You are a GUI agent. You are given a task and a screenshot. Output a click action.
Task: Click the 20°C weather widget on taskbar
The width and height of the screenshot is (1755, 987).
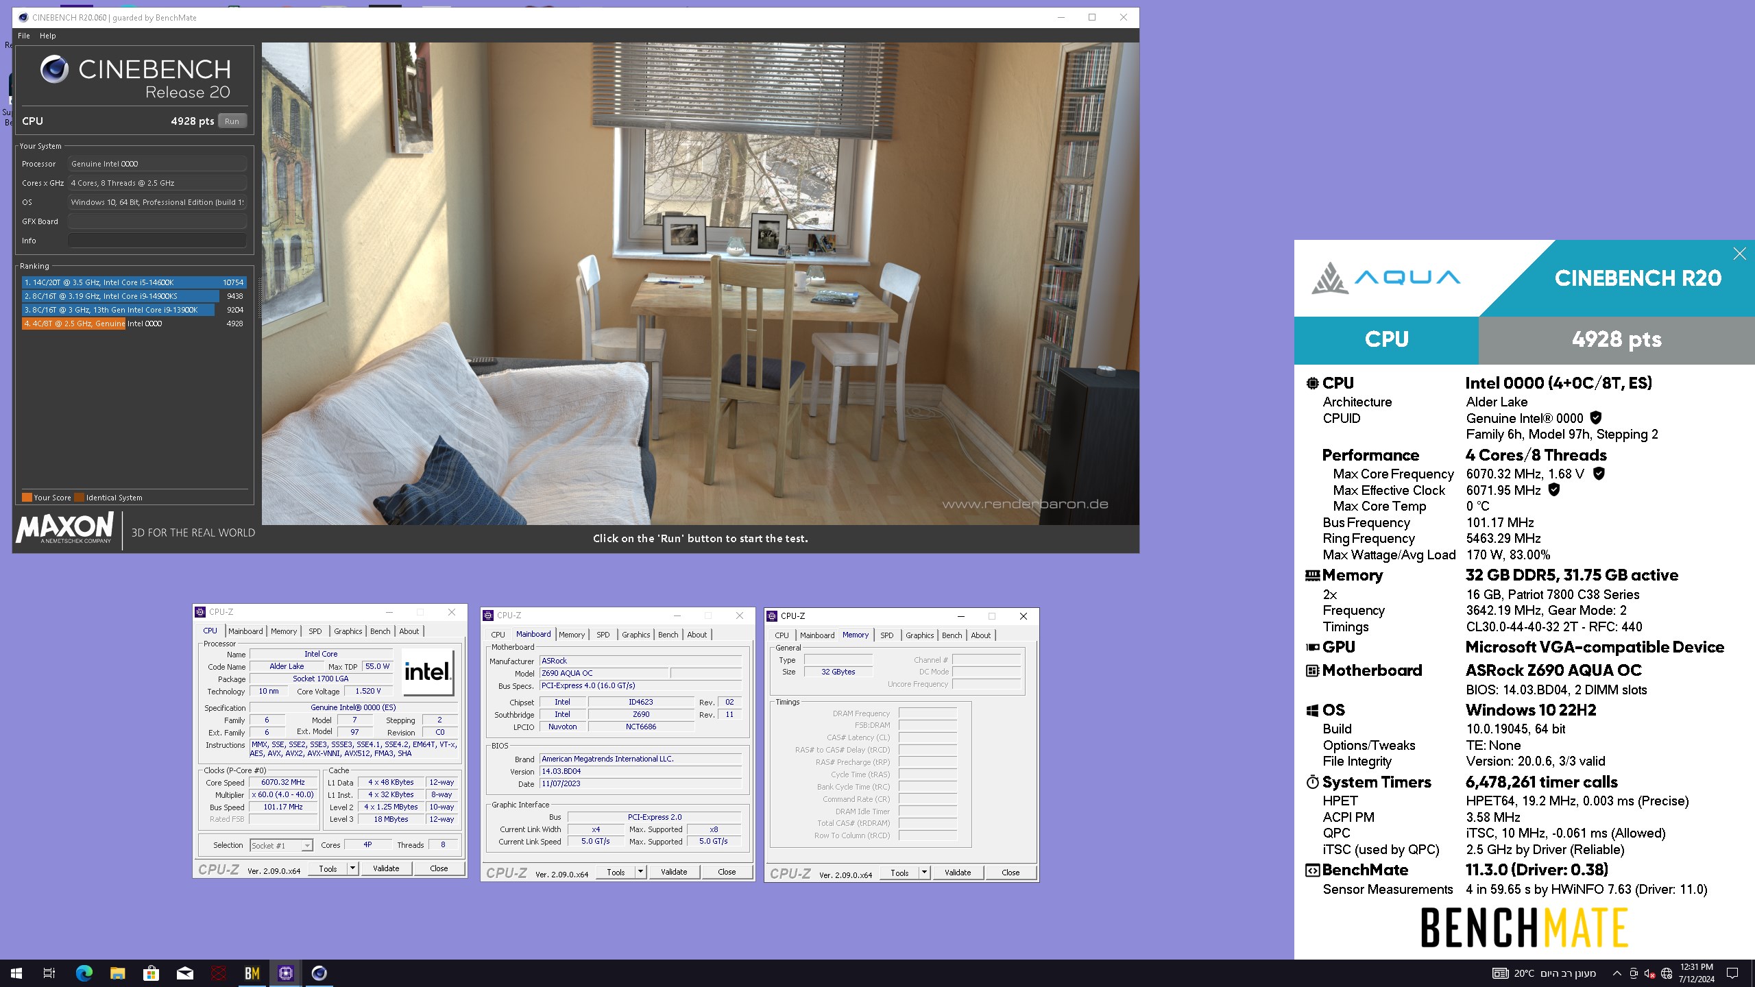(x=1544, y=973)
